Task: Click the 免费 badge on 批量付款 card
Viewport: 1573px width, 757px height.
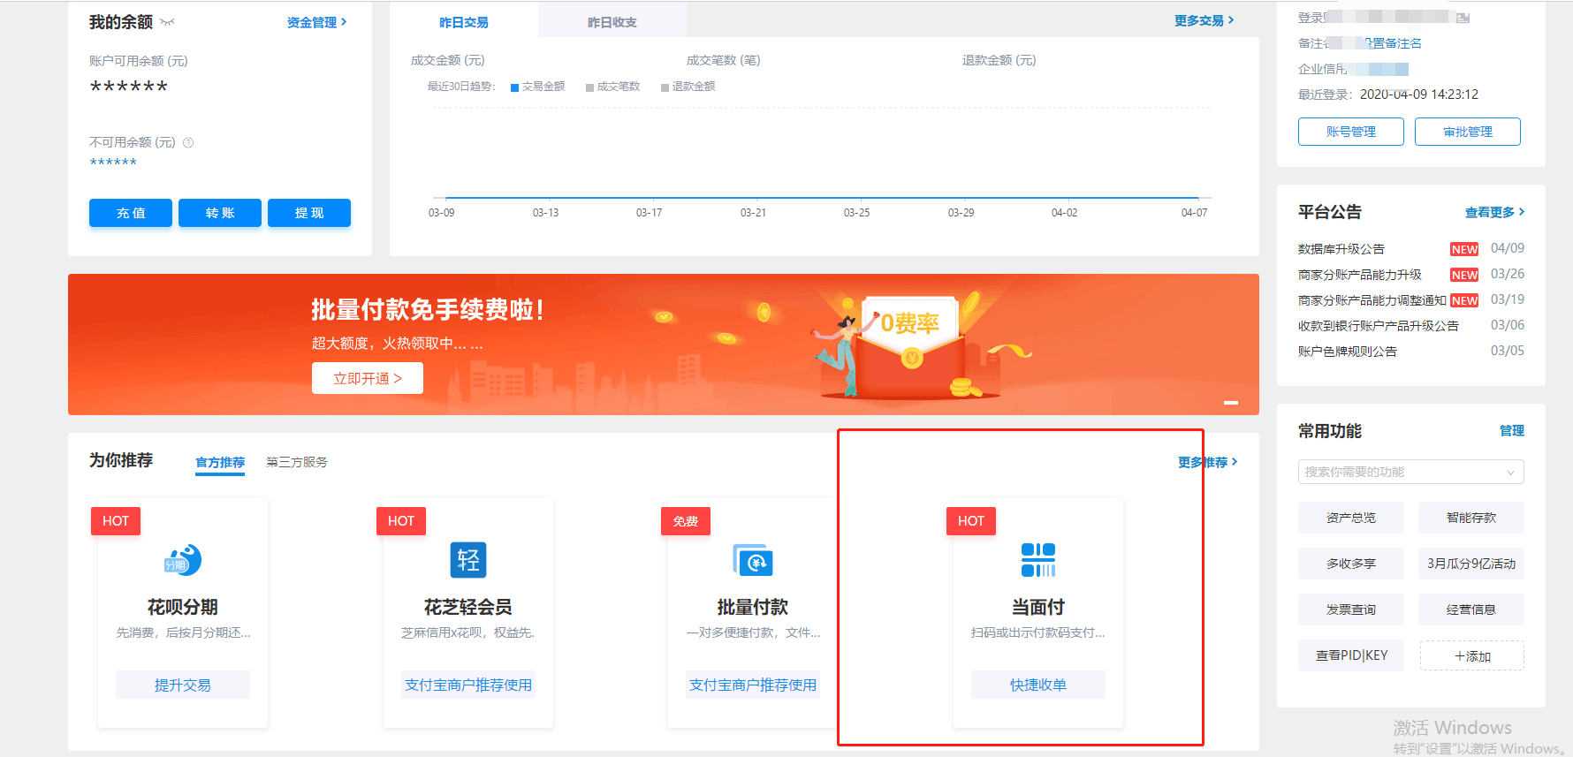Action: (686, 521)
